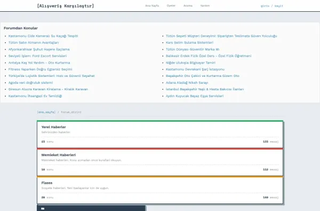Go to Ana Sayfa menu item
Image resolution: width=320 pixels, height=211 pixels.
pos(152,6)
